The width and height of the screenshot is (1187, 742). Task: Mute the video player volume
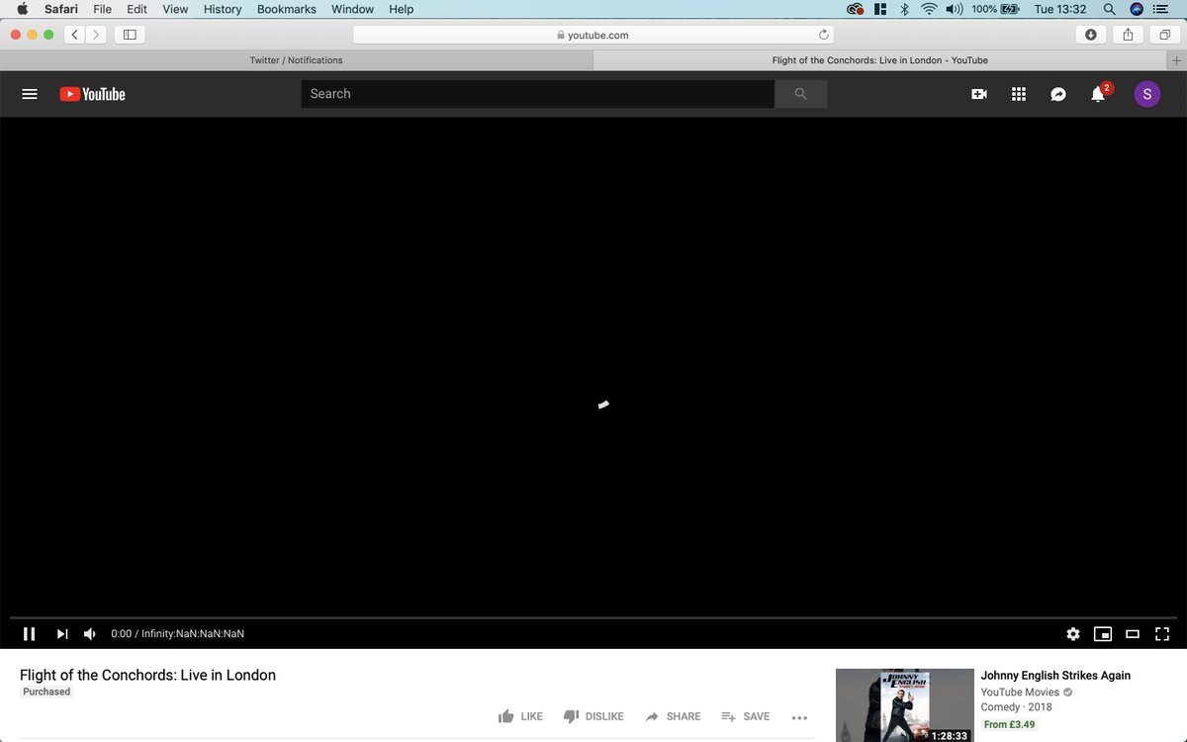point(90,633)
